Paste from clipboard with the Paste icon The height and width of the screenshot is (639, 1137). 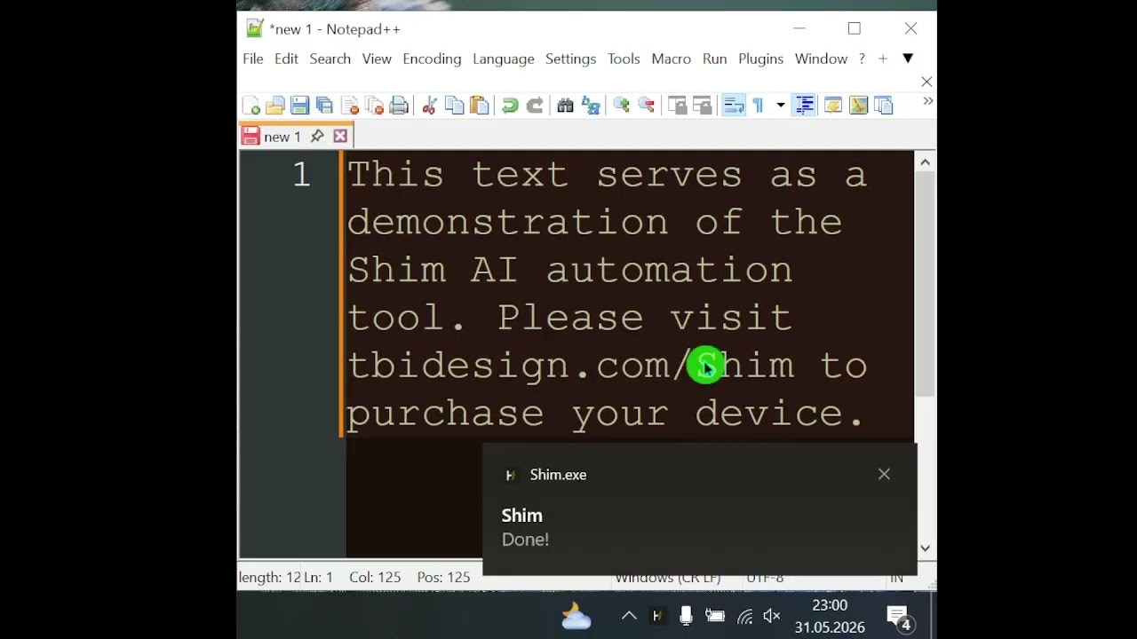(480, 106)
